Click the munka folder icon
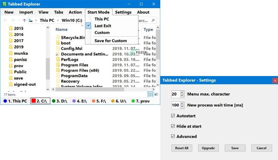278x160 pixels. click(11, 53)
